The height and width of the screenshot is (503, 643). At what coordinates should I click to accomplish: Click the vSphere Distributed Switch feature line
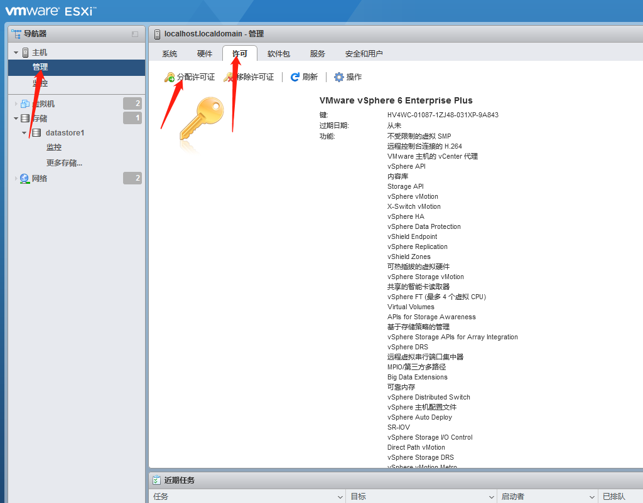[x=428, y=398]
